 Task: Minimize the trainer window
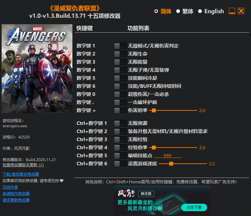pos(232,11)
